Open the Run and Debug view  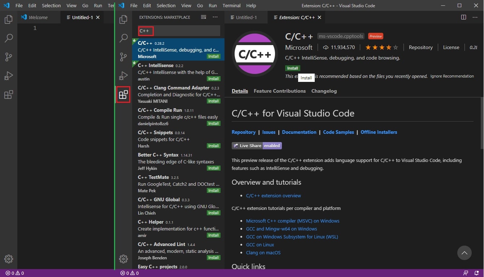(123, 76)
